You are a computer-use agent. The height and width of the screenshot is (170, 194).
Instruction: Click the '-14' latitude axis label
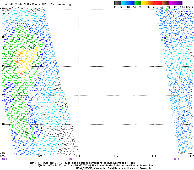(2, 66)
